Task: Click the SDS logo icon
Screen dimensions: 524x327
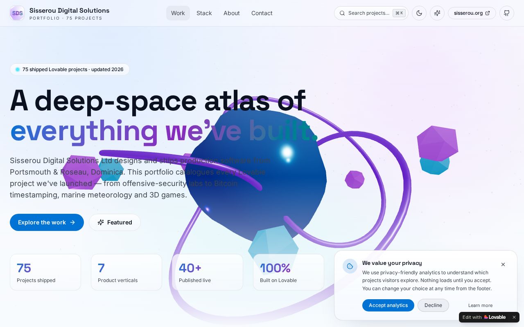Action: coord(17,13)
